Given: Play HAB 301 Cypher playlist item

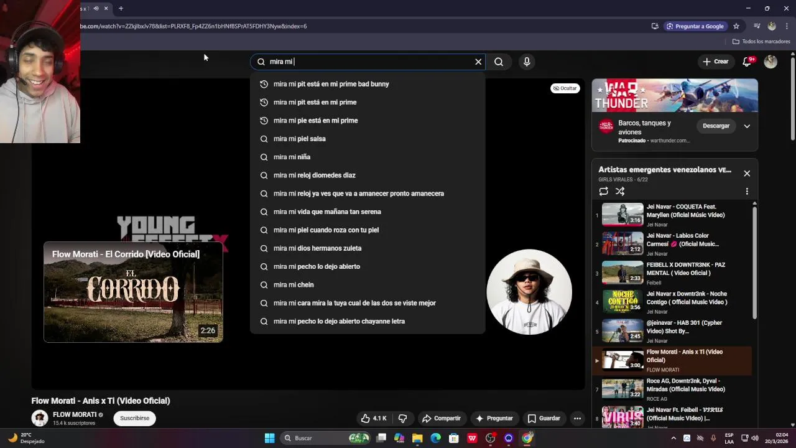Looking at the screenshot, I should click(673, 331).
